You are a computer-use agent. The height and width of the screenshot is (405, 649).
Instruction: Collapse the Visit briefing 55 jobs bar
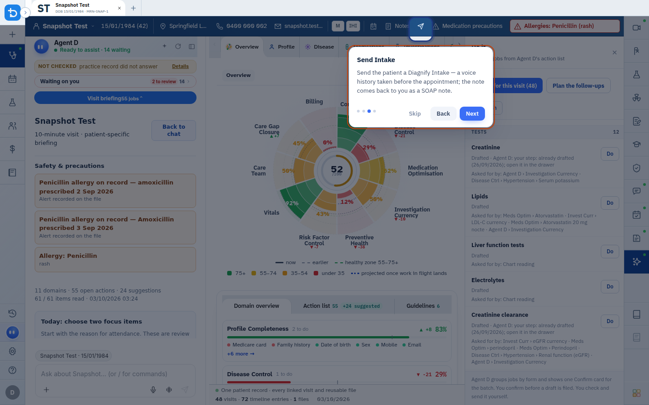(115, 98)
